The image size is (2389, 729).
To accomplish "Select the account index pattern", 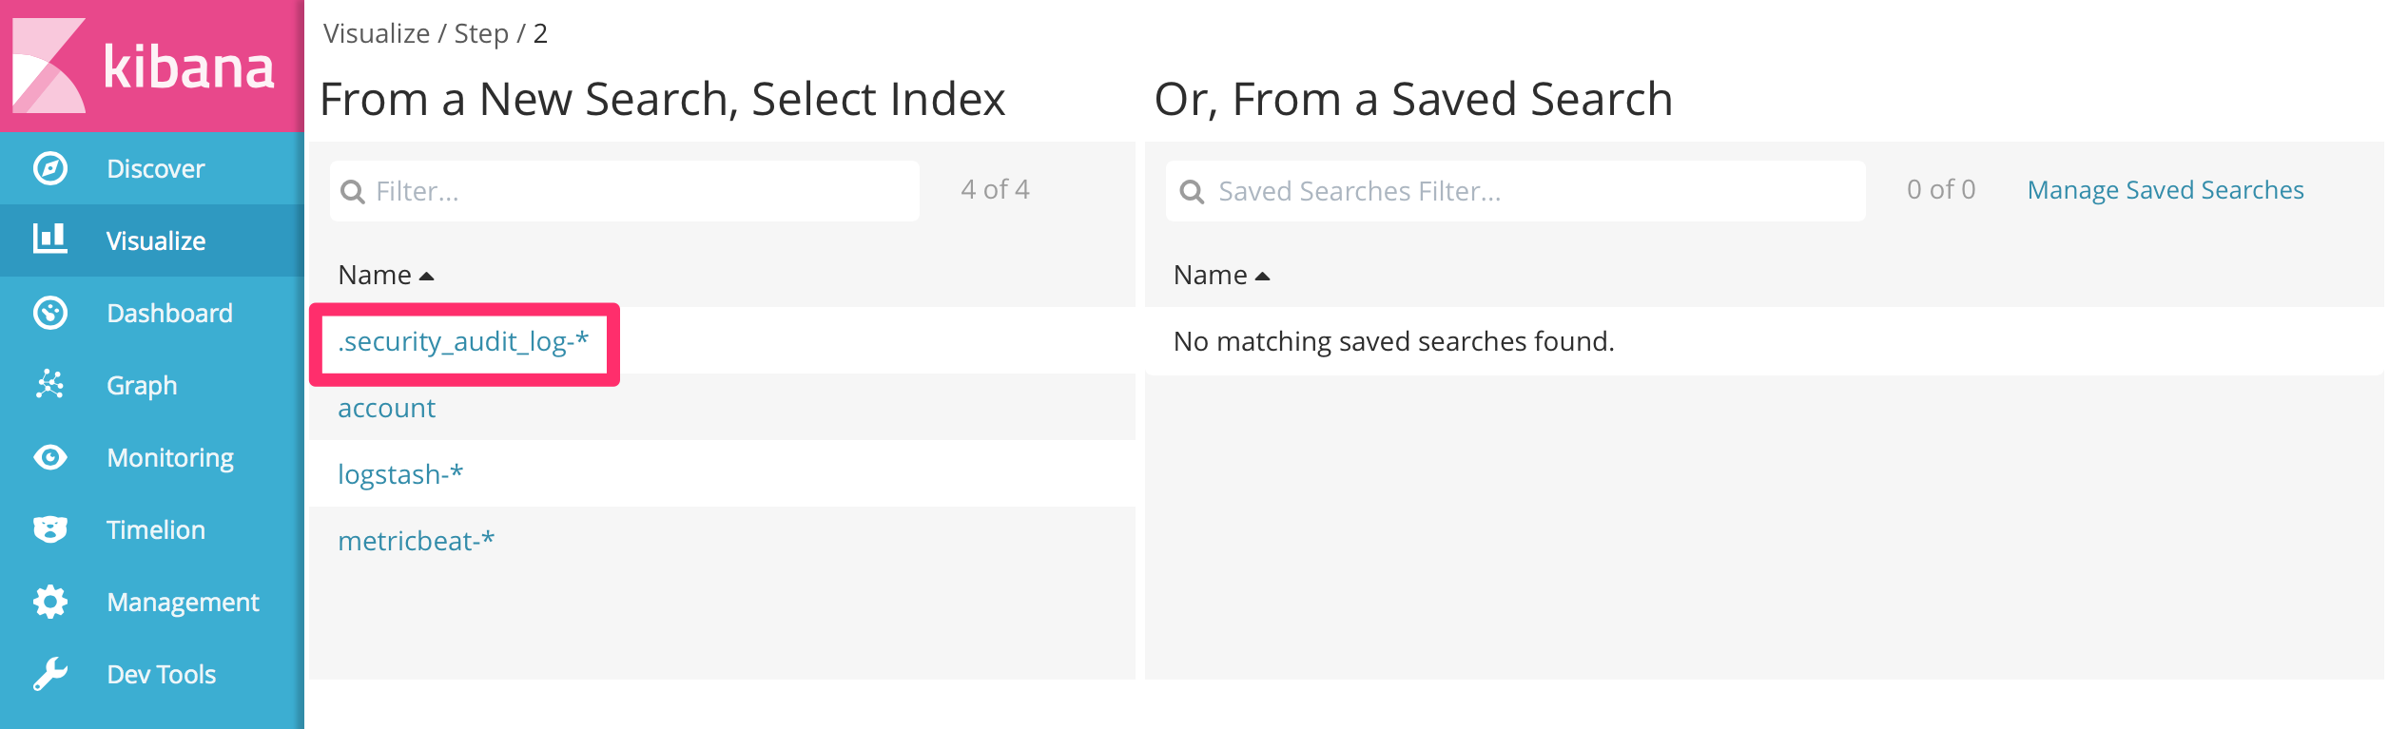I will pyautogui.click(x=386, y=409).
